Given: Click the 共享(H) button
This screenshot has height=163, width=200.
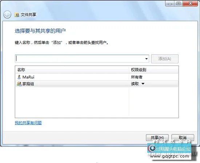Looking at the screenshot, I should [x=157, y=138].
